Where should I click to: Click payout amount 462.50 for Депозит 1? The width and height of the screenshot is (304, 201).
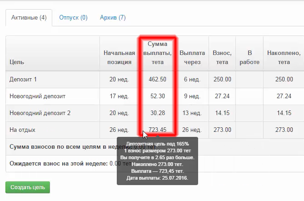click(x=157, y=79)
